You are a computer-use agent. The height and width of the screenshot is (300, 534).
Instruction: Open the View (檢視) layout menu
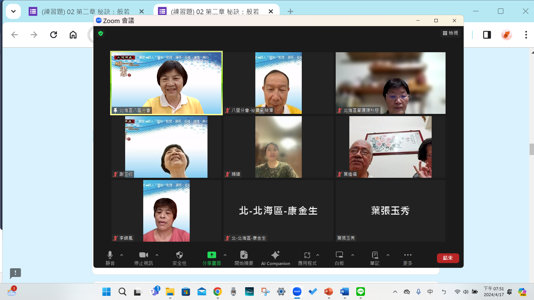click(450, 33)
